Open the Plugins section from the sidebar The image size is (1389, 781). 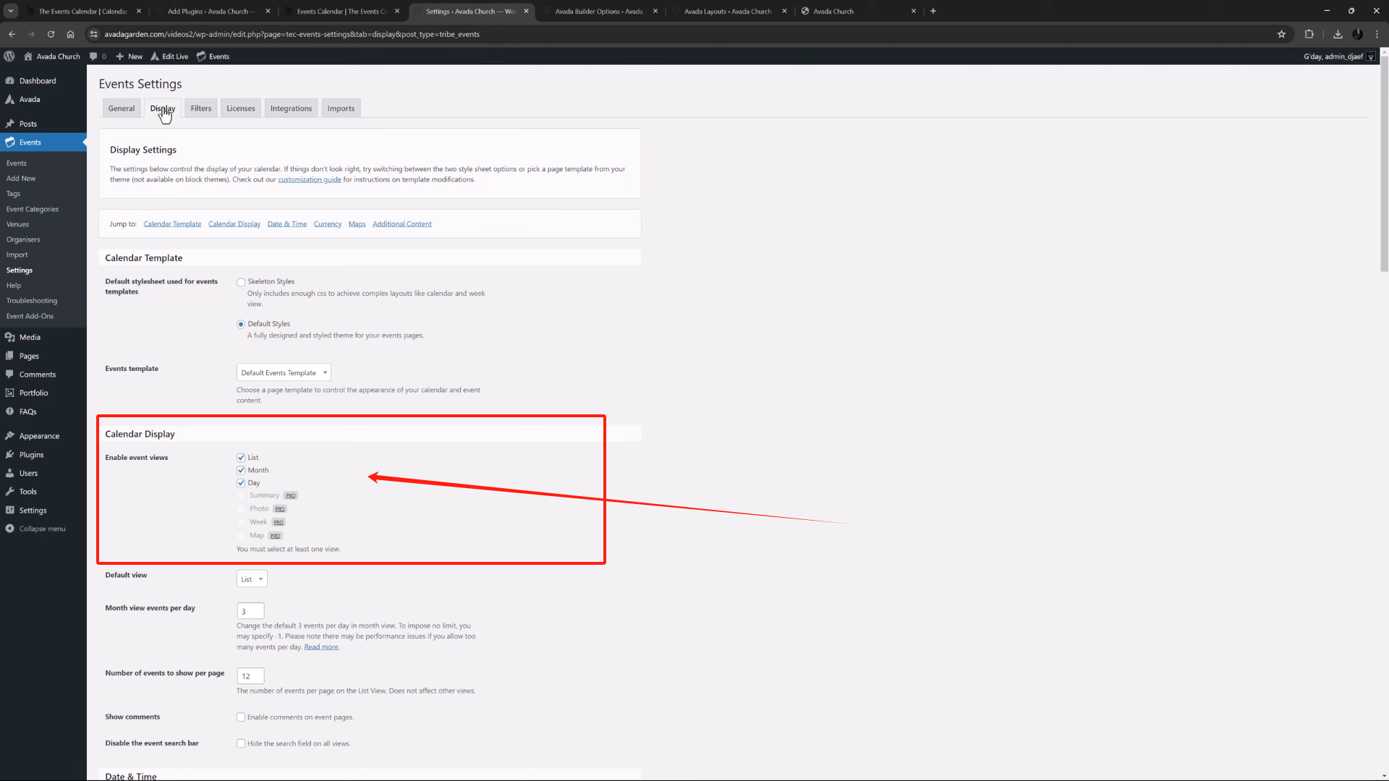point(30,454)
